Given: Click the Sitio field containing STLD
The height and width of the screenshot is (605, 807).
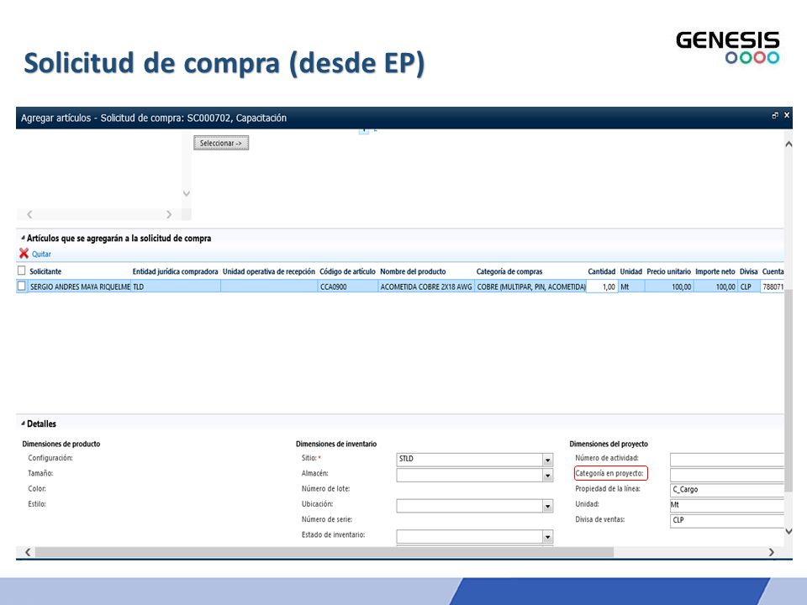Looking at the screenshot, I should click(x=469, y=459).
